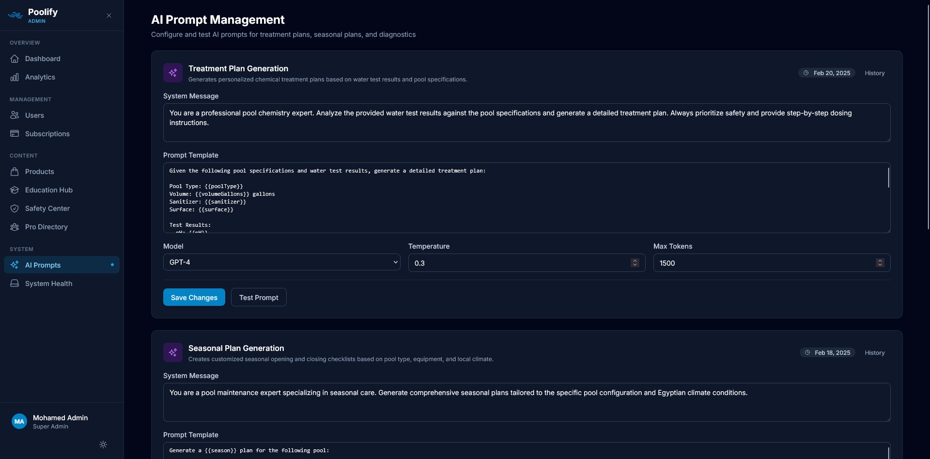Click the Seasonal Plan Generation title
This screenshot has width=930, height=459.
pyautogui.click(x=236, y=348)
